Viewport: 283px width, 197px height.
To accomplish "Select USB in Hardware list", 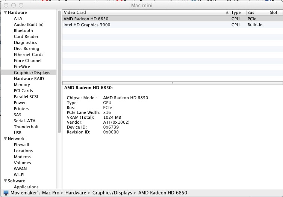I will pyautogui.click(x=18, y=133).
